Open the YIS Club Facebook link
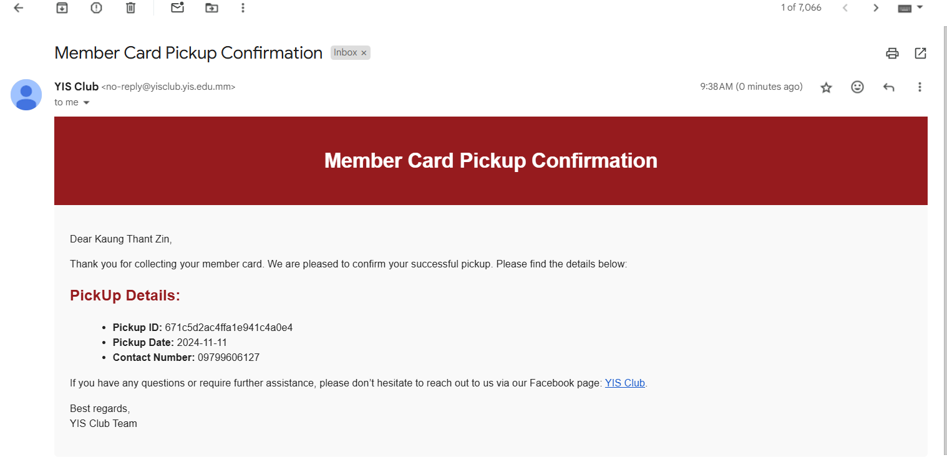The image size is (947, 465). (x=624, y=383)
